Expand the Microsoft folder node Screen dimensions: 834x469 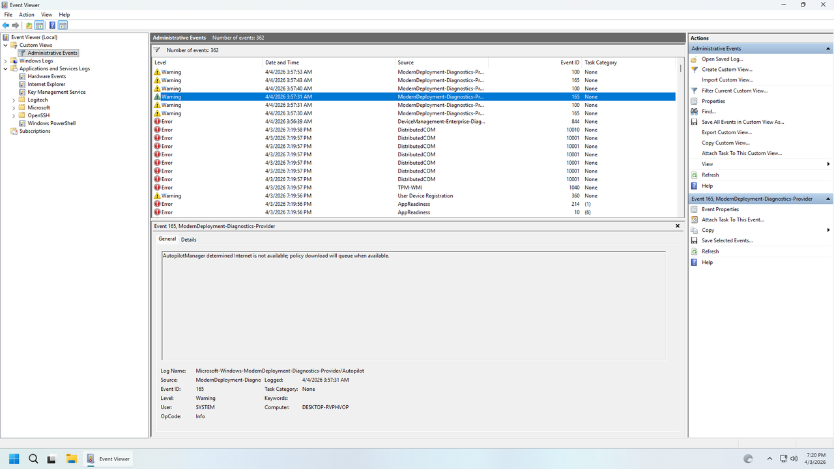point(14,107)
